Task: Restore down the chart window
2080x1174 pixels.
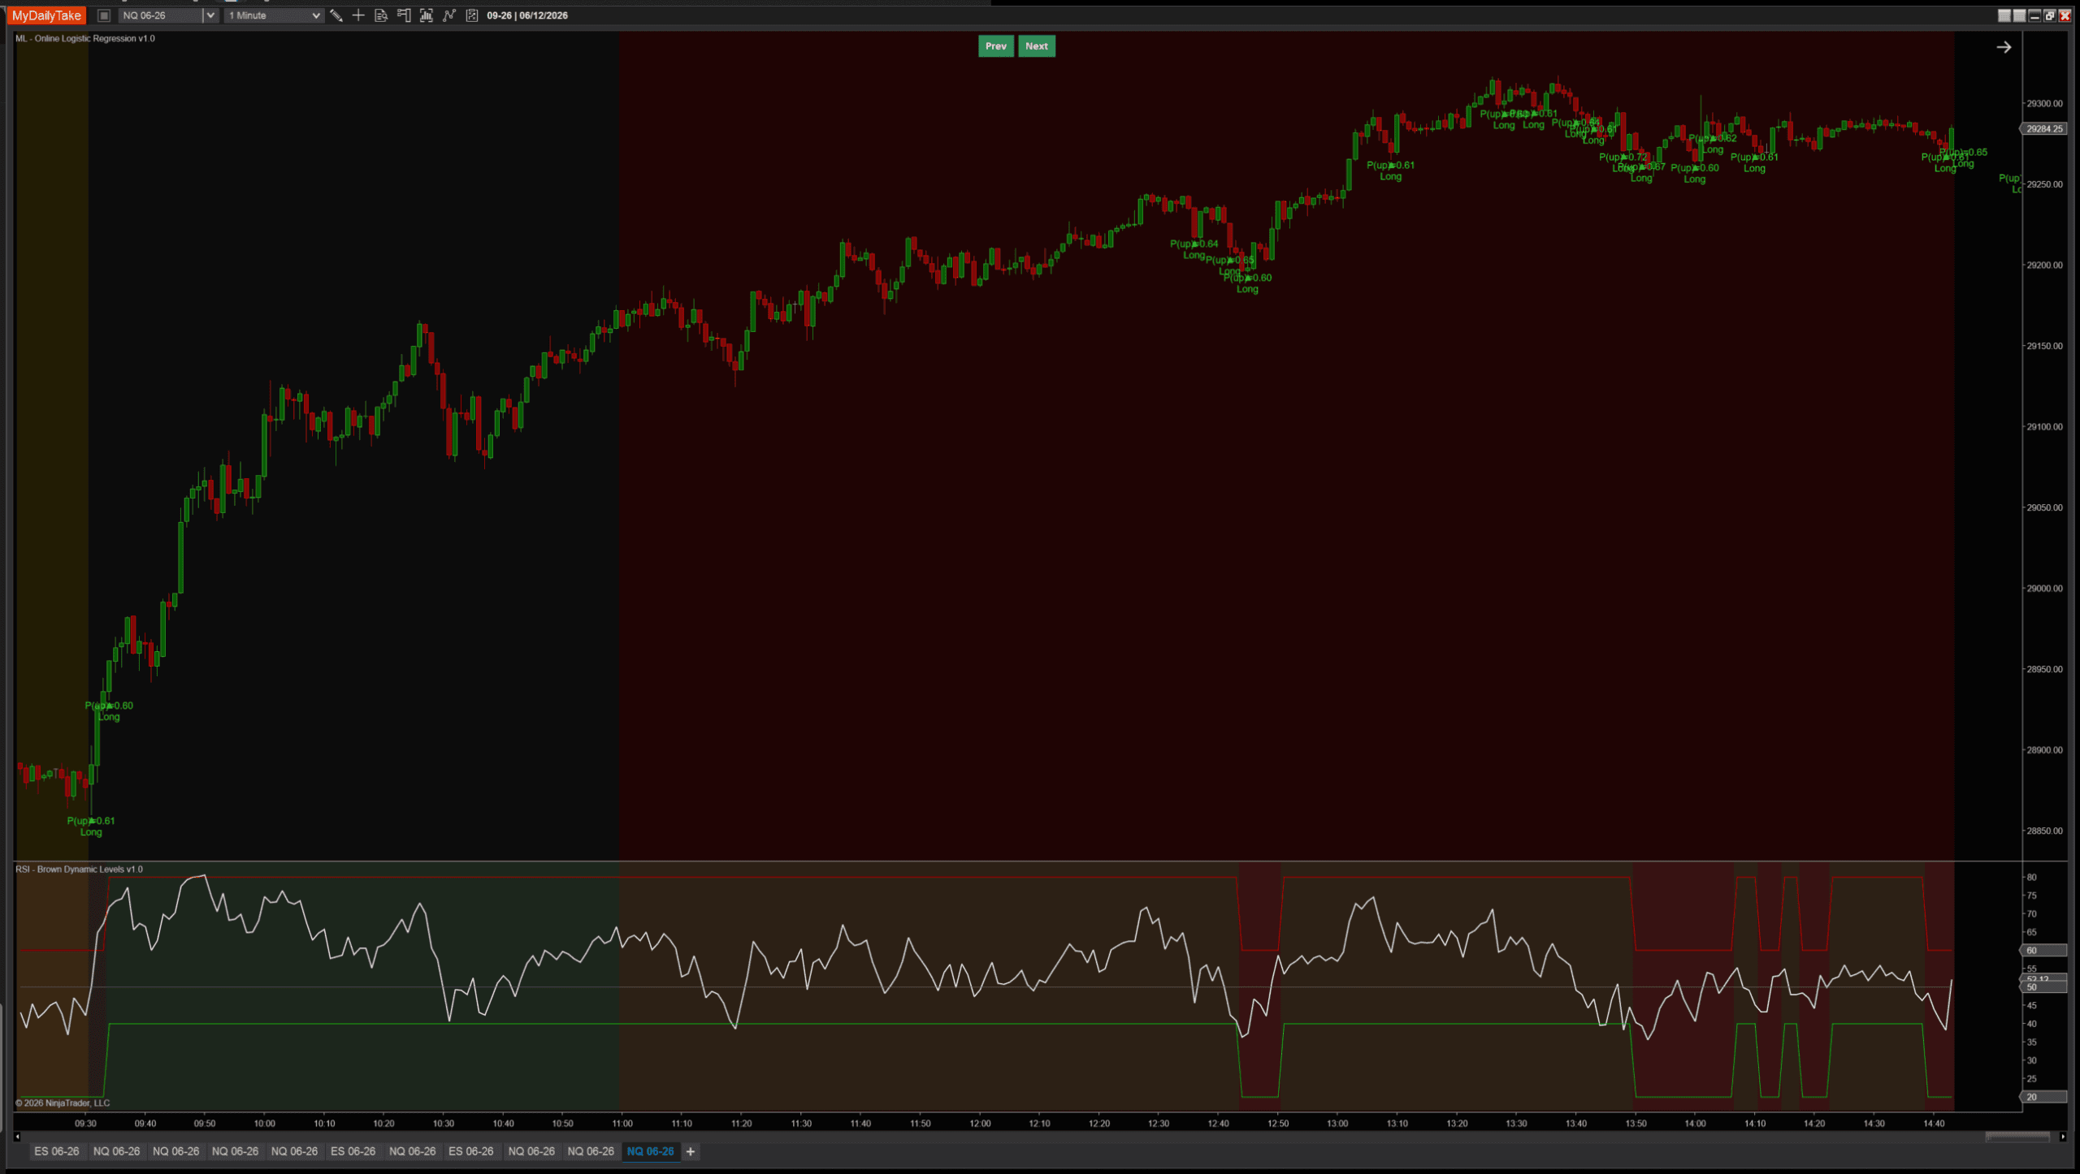Action: pyautogui.click(x=2050, y=15)
